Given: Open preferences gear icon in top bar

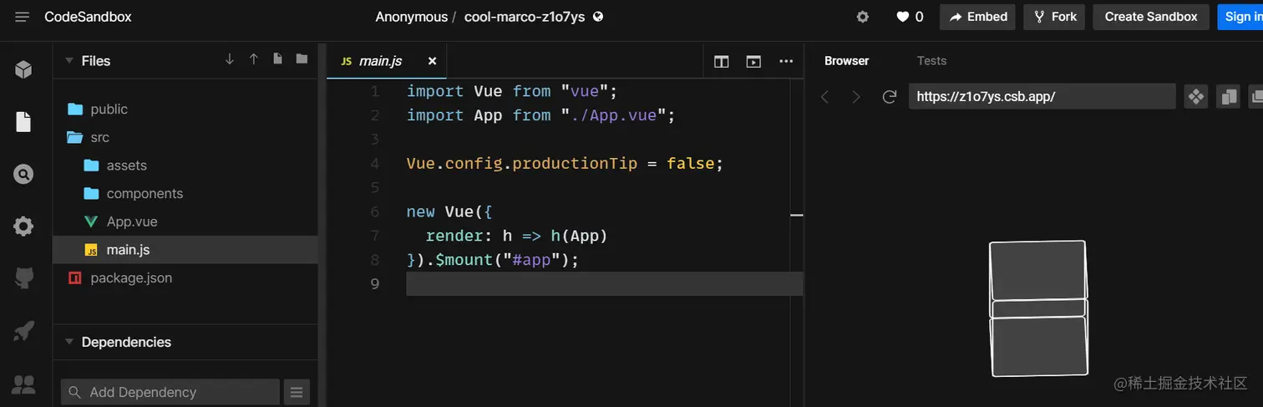Looking at the screenshot, I should 863,17.
